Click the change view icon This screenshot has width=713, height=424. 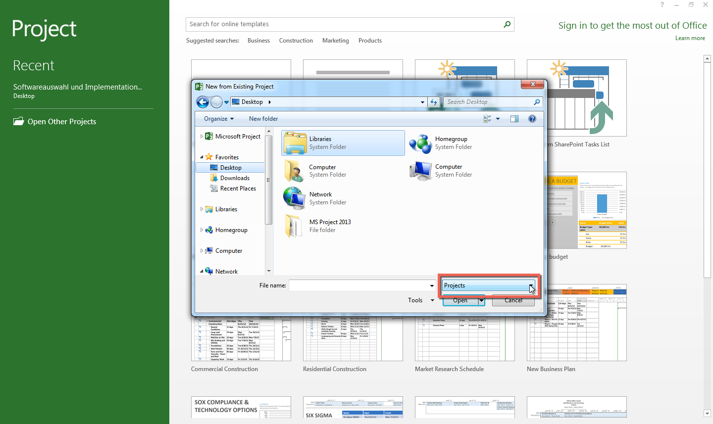487,119
